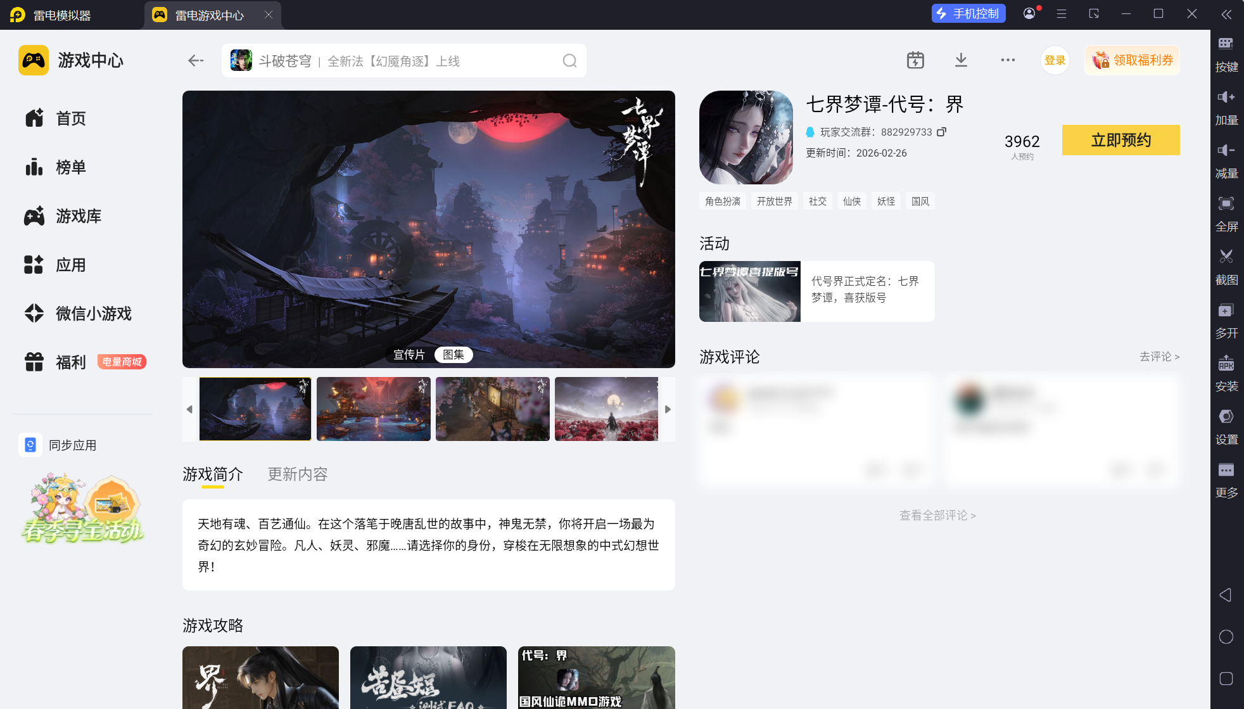Go back with the left arrow

pos(196,61)
